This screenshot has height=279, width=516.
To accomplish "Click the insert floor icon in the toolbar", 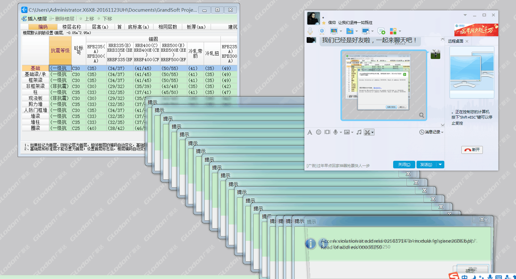I will tap(24, 19).
